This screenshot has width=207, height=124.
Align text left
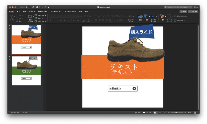[96, 20]
